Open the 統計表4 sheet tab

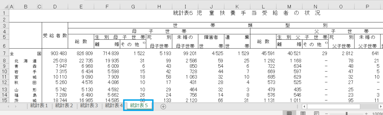[114, 105]
